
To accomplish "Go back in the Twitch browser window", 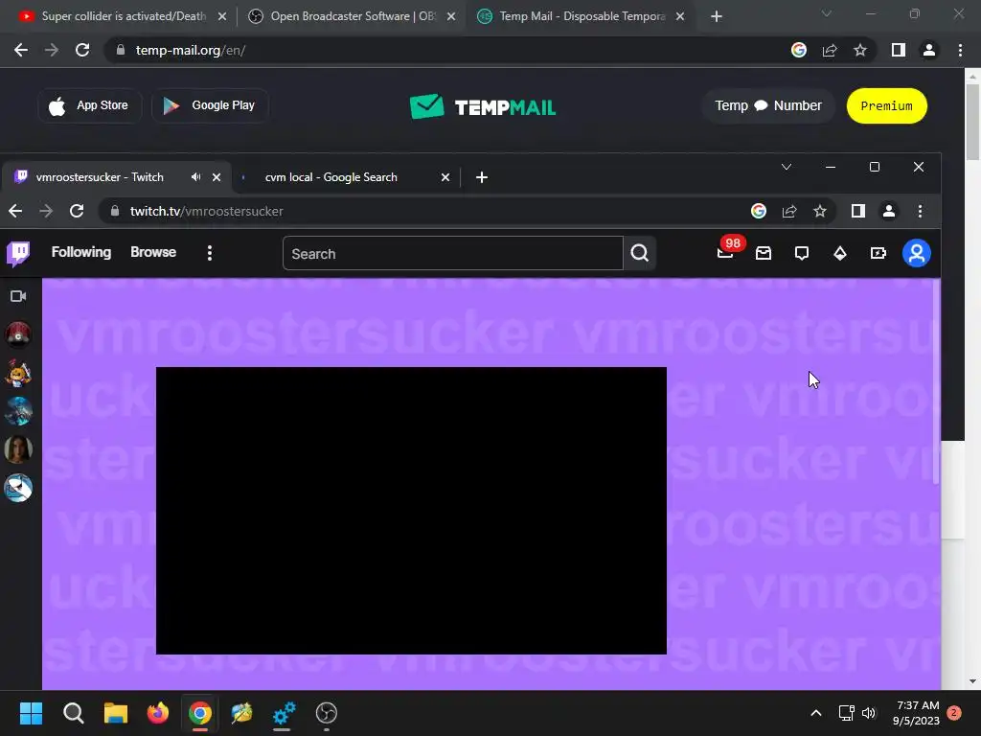I will 15,211.
